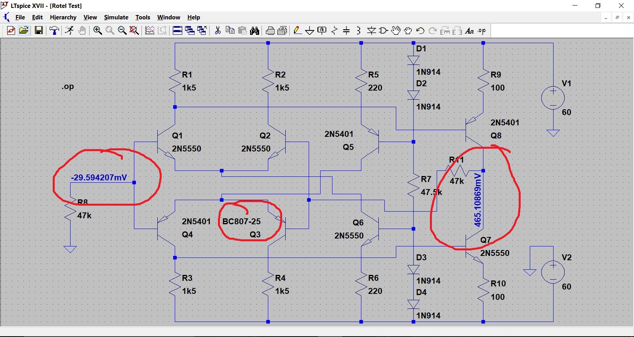Click the 465.10869mV voltage label
This screenshot has height=337, width=634.
point(478,200)
